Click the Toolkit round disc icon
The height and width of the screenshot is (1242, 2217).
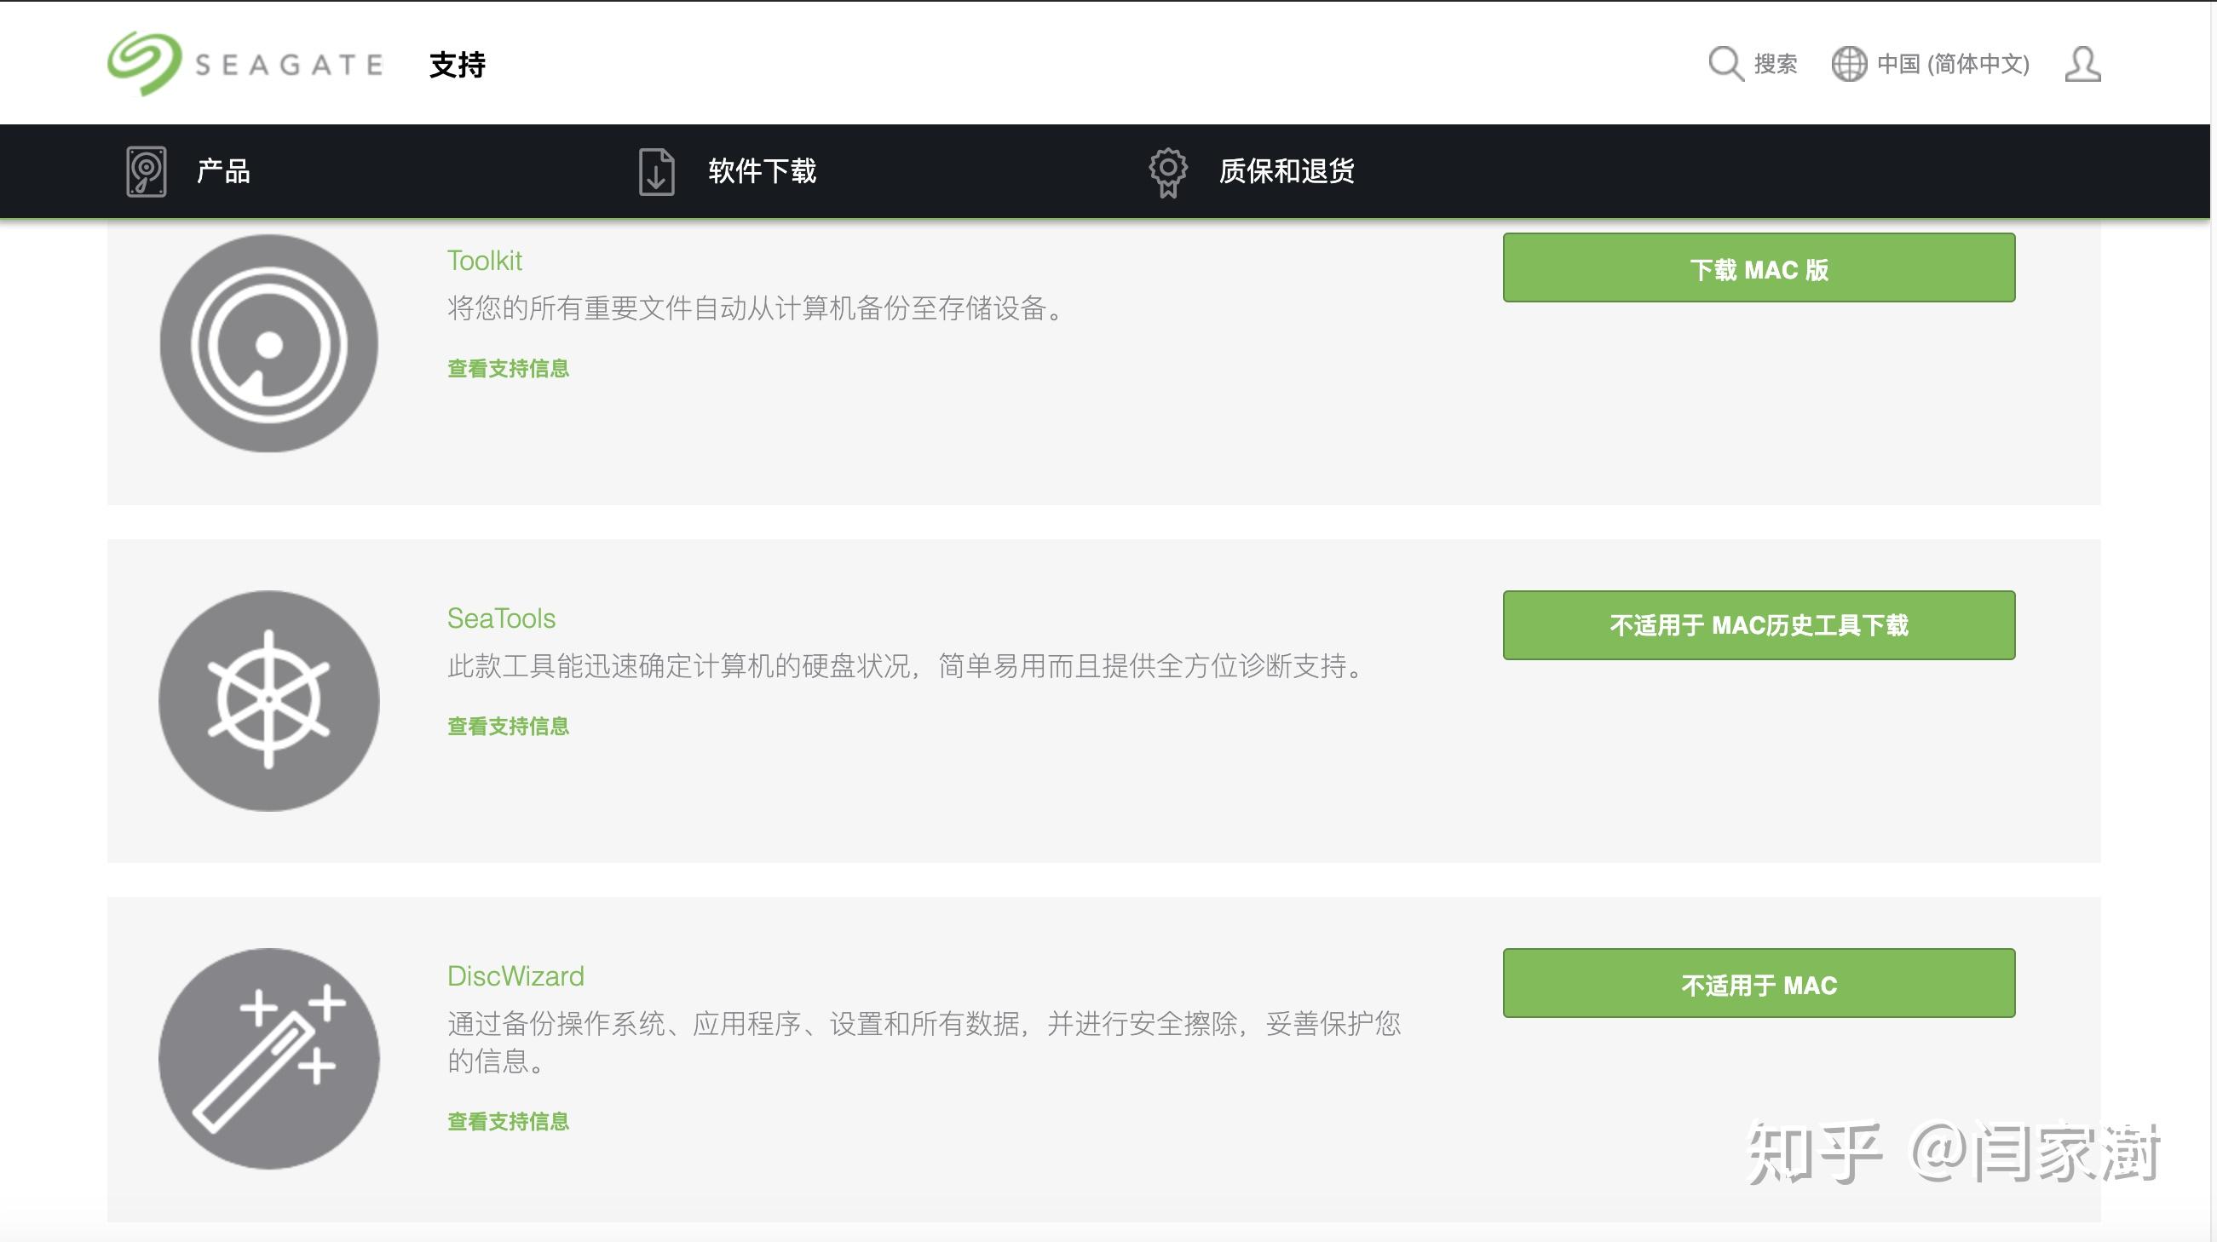(x=268, y=344)
